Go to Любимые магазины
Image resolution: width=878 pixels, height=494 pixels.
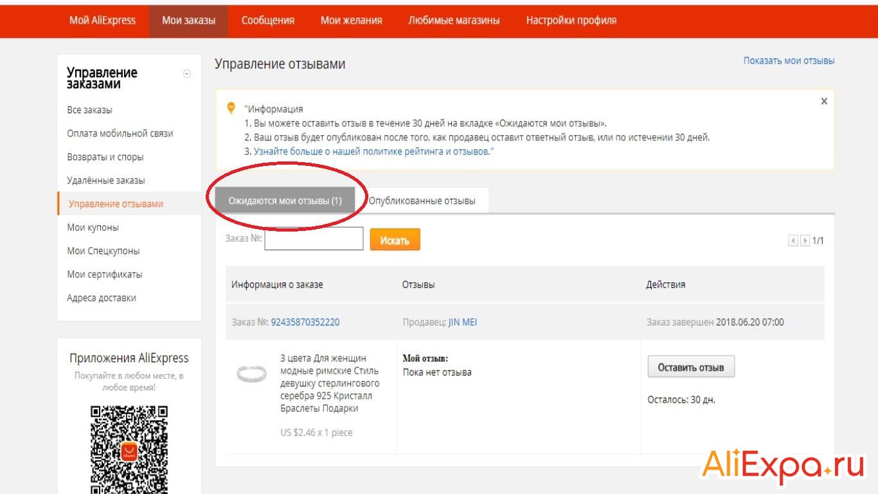pos(454,21)
